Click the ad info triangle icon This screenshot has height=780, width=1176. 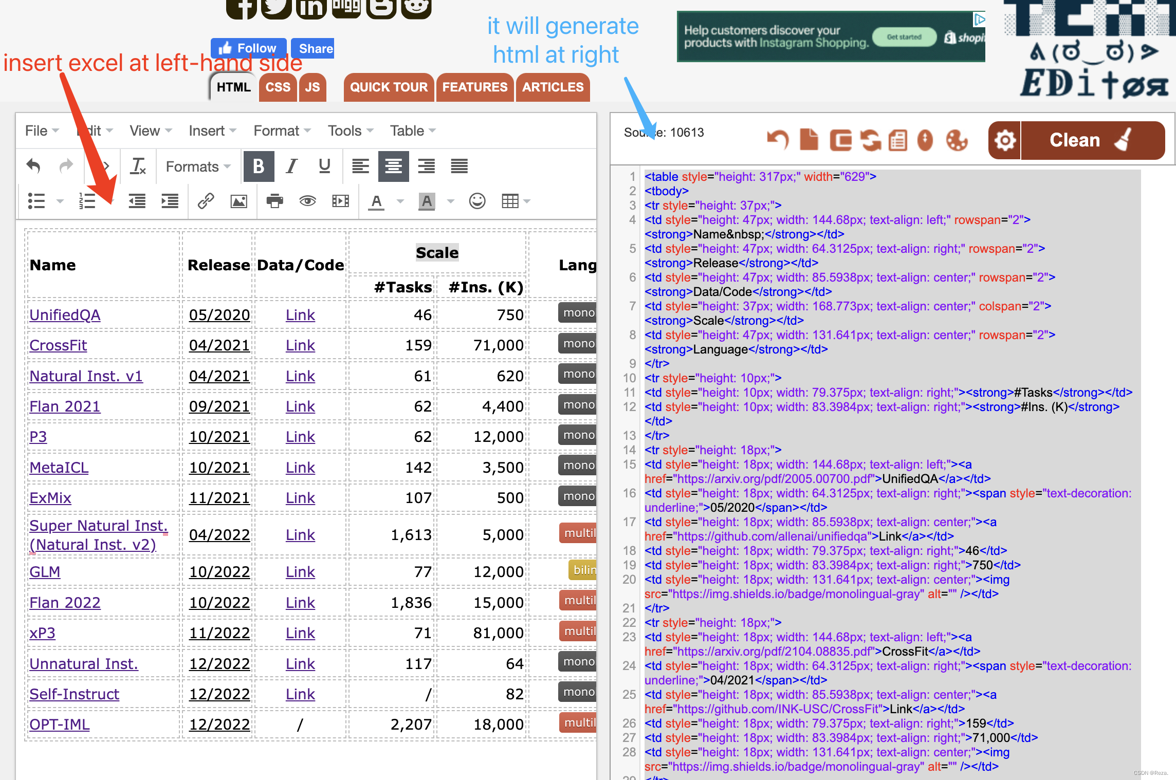[980, 19]
